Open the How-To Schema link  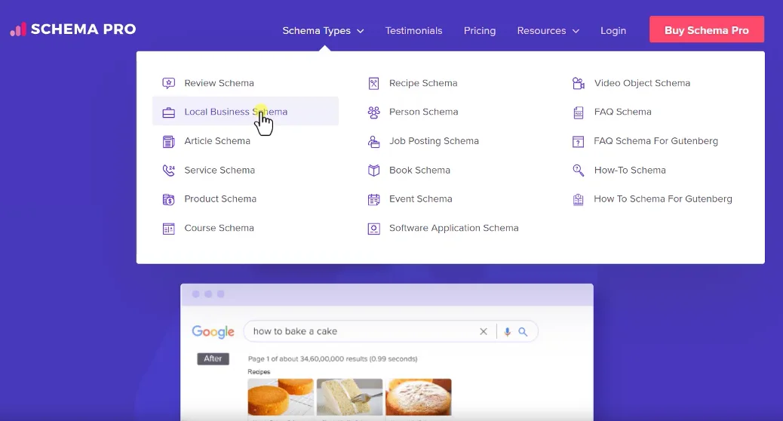(x=630, y=170)
